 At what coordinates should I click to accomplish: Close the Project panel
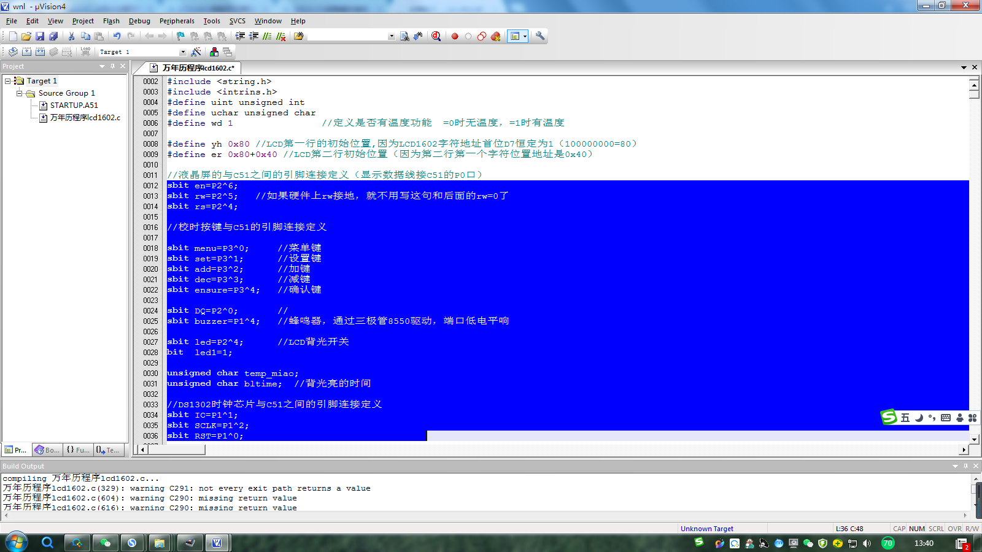(x=123, y=66)
